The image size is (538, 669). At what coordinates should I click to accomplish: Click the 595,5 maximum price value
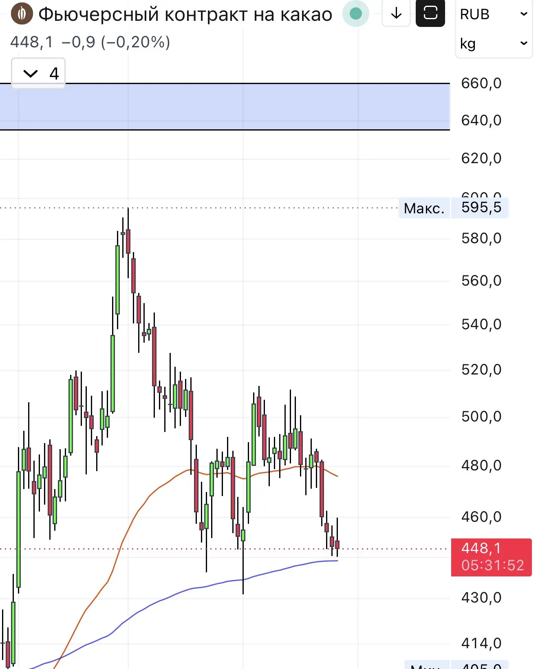coord(481,207)
